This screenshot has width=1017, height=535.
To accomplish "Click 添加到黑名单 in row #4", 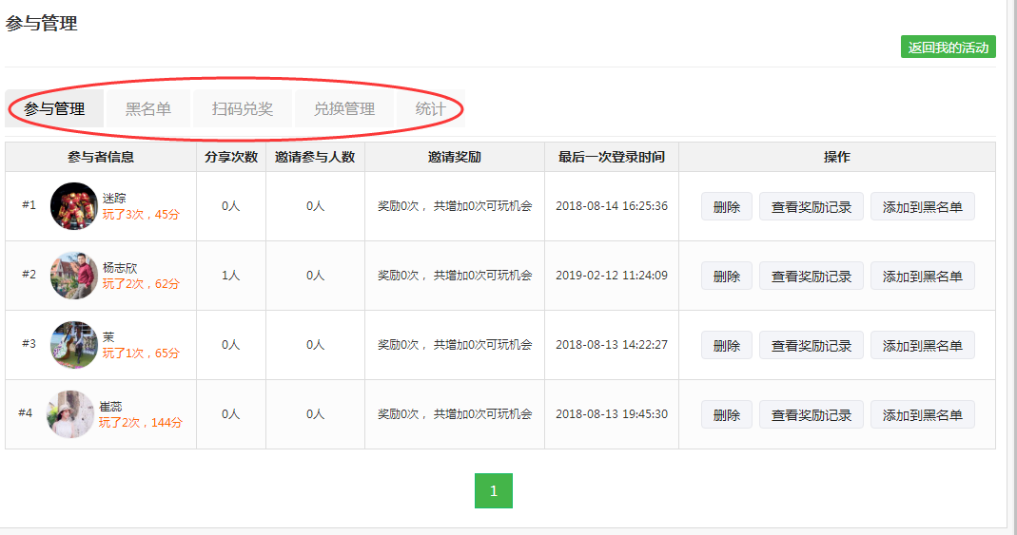I will (x=922, y=415).
